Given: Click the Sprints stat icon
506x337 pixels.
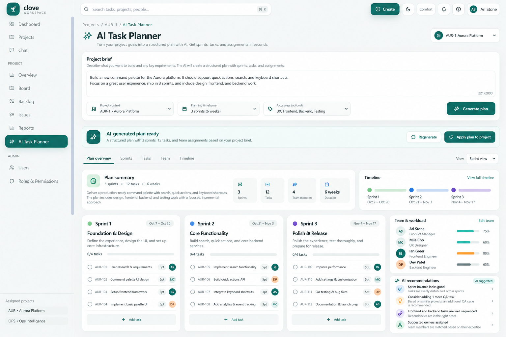Looking at the screenshot, I should (240, 184).
